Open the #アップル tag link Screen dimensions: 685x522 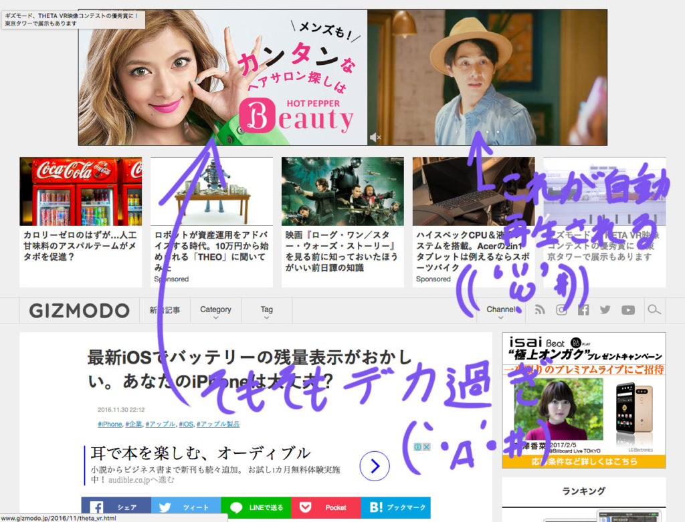161,424
